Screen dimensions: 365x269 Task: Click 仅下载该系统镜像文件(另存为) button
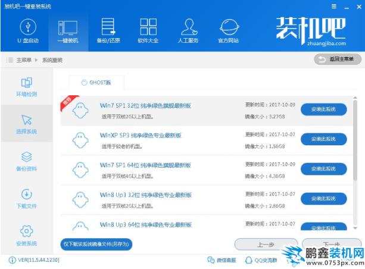(96, 245)
